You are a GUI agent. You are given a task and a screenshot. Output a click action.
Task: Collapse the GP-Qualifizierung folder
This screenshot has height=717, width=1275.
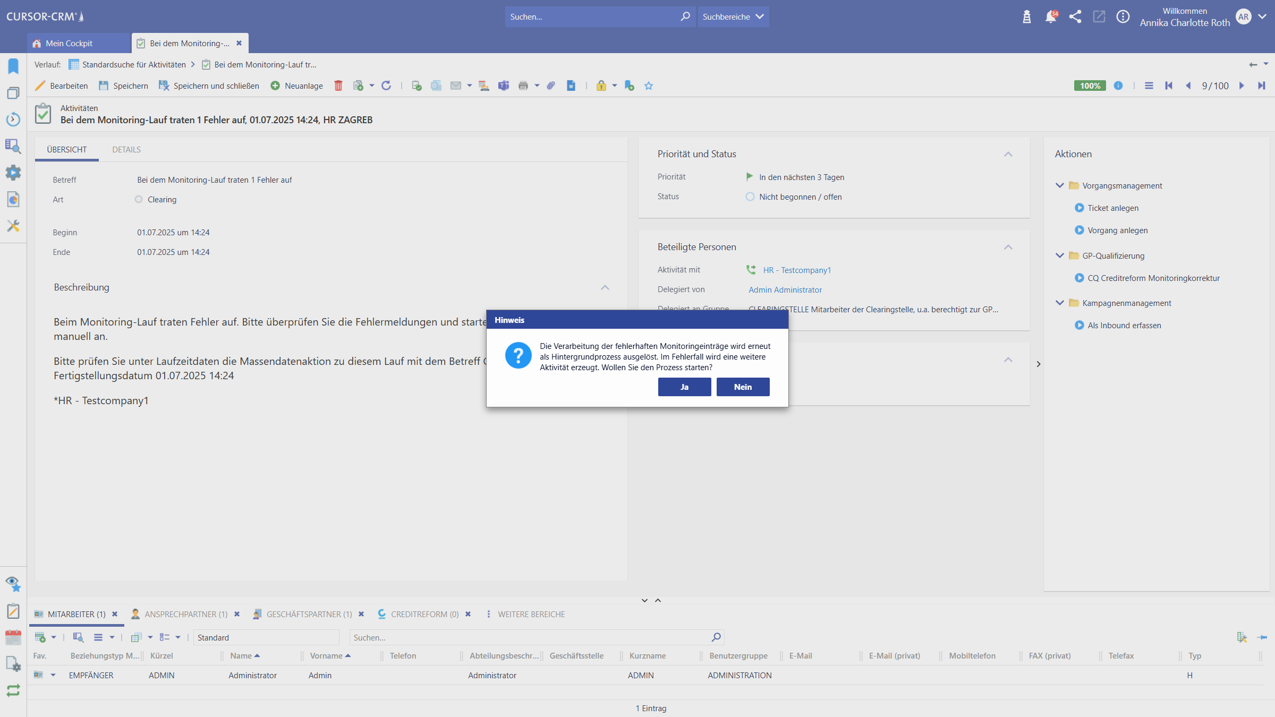(x=1060, y=255)
